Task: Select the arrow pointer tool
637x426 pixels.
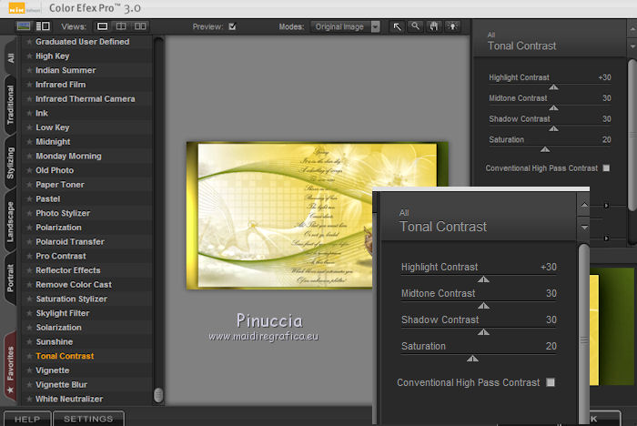Action: 397,26
